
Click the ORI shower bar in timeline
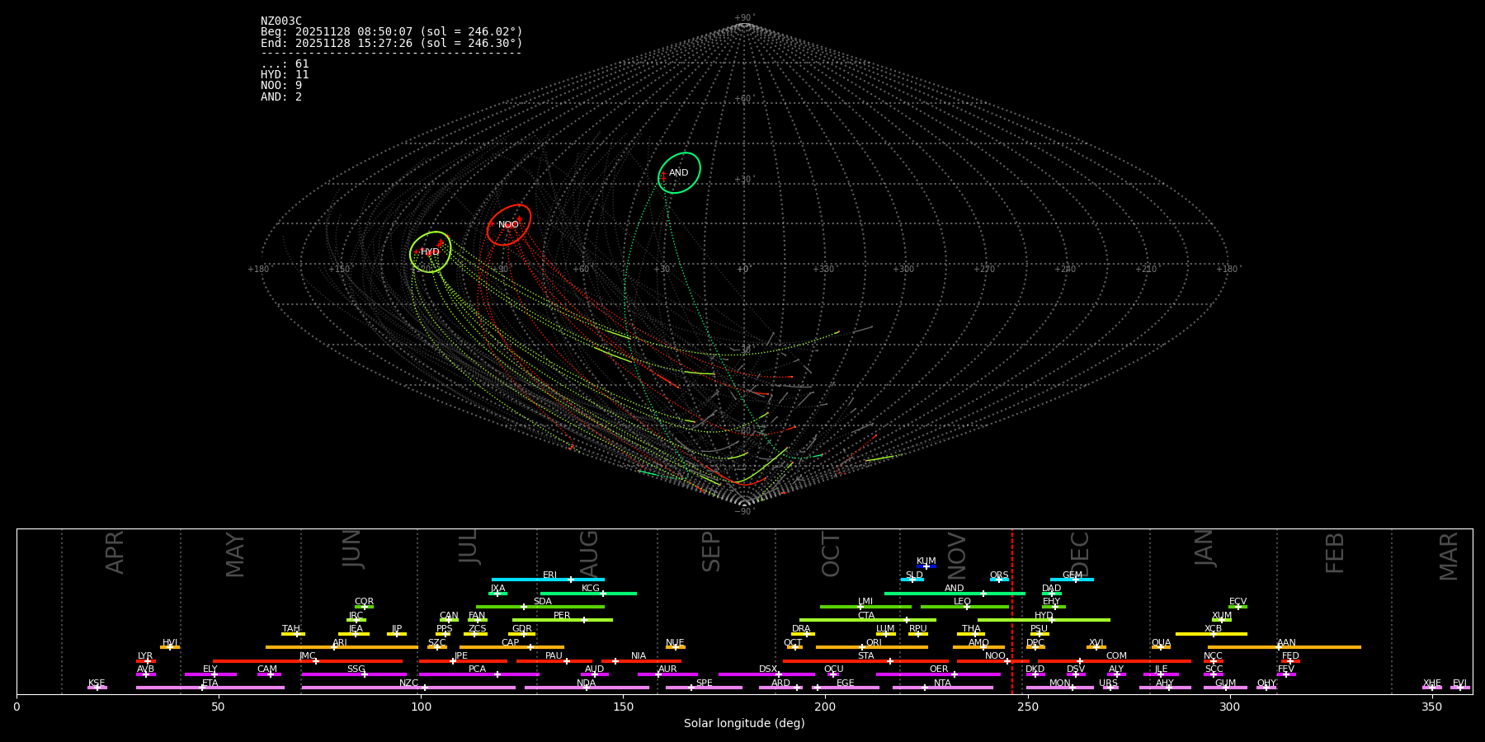pyautogui.click(x=872, y=647)
